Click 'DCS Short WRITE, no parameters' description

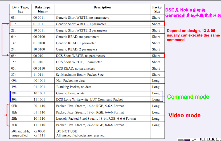pos(80,56)
